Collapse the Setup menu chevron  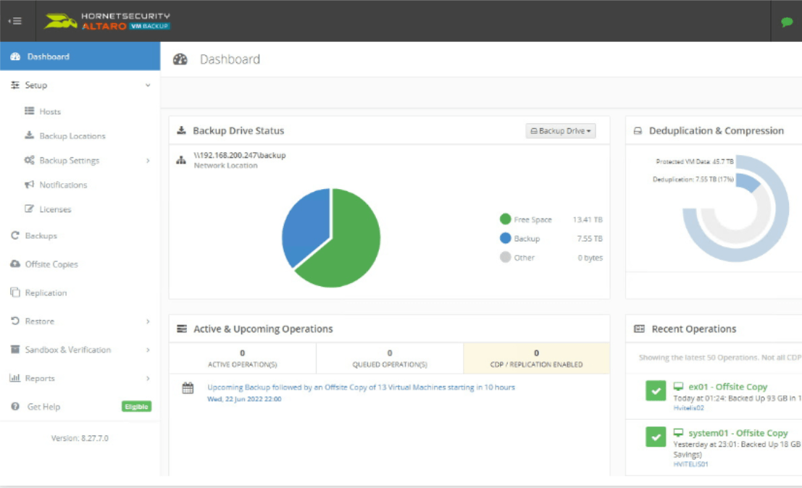(148, 85)
